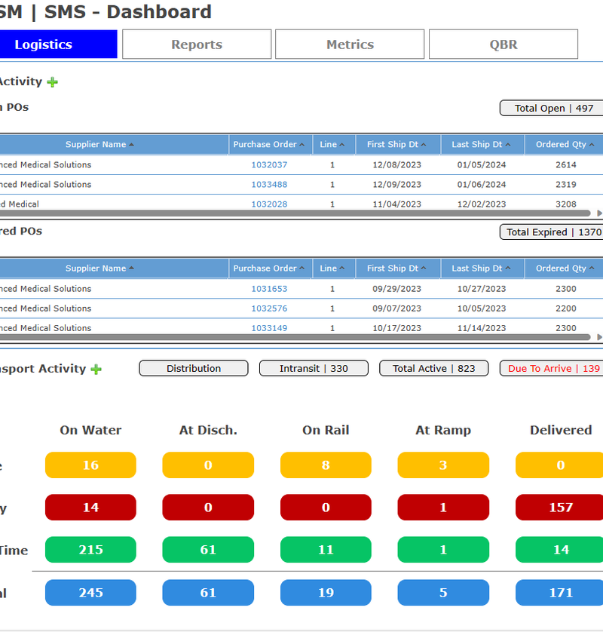This screenshot has width=603, height=632.
Task: Click the plus icon beside Transport Activity
Action: [96, 369]
